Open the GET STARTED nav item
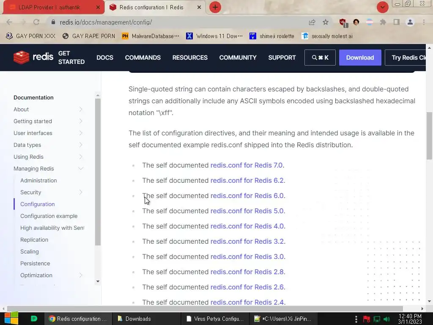This screenshot has height=325, width=433. pos(71,58)
